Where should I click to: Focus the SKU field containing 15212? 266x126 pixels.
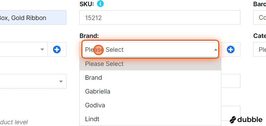tap(160, 17)
